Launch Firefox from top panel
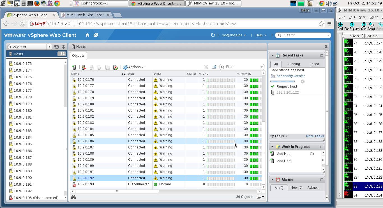383x208 pixels. click(37, 3)
